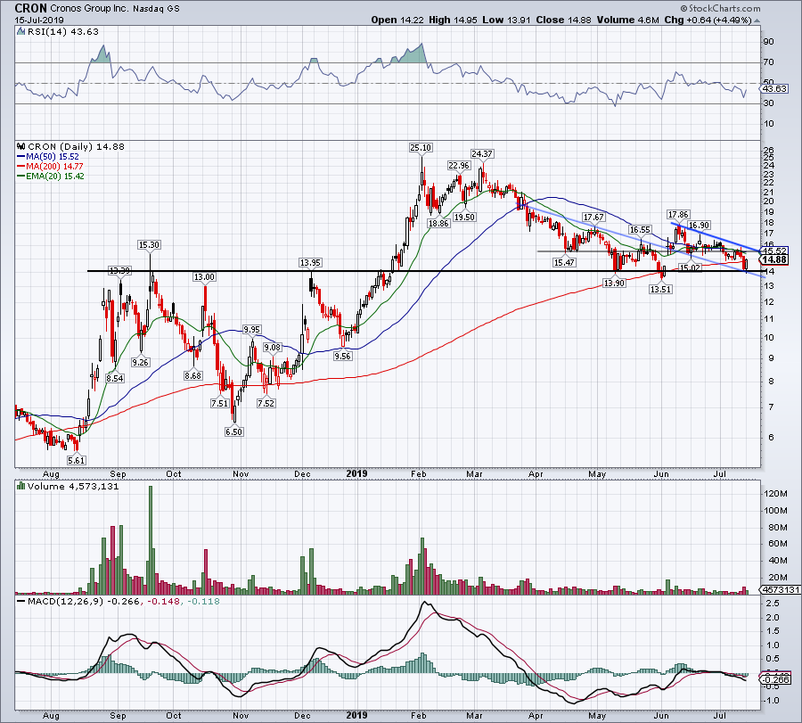Click the 9.56 price label
802x723 pixels.
click(343, 356)
